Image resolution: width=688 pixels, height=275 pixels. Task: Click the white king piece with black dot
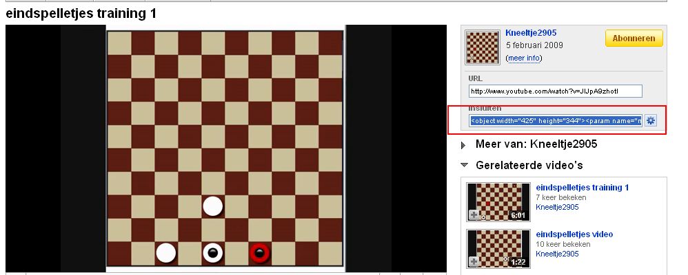point(213,253)
